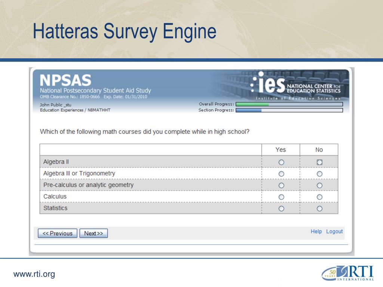383x287 pixels.
Task: Click the 'Pre-calculus or analytic geometry' label
Action: pos(88,185)
